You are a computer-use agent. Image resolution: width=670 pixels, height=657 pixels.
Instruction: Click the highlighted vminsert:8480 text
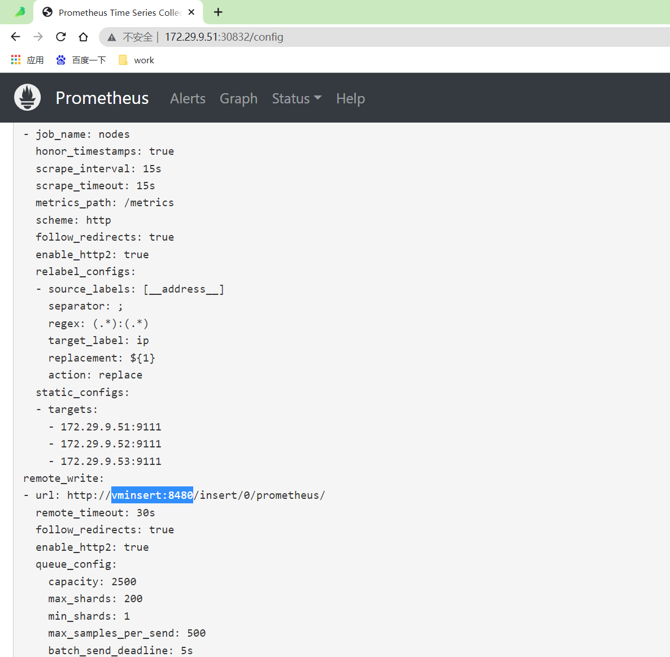coord(152,495)
